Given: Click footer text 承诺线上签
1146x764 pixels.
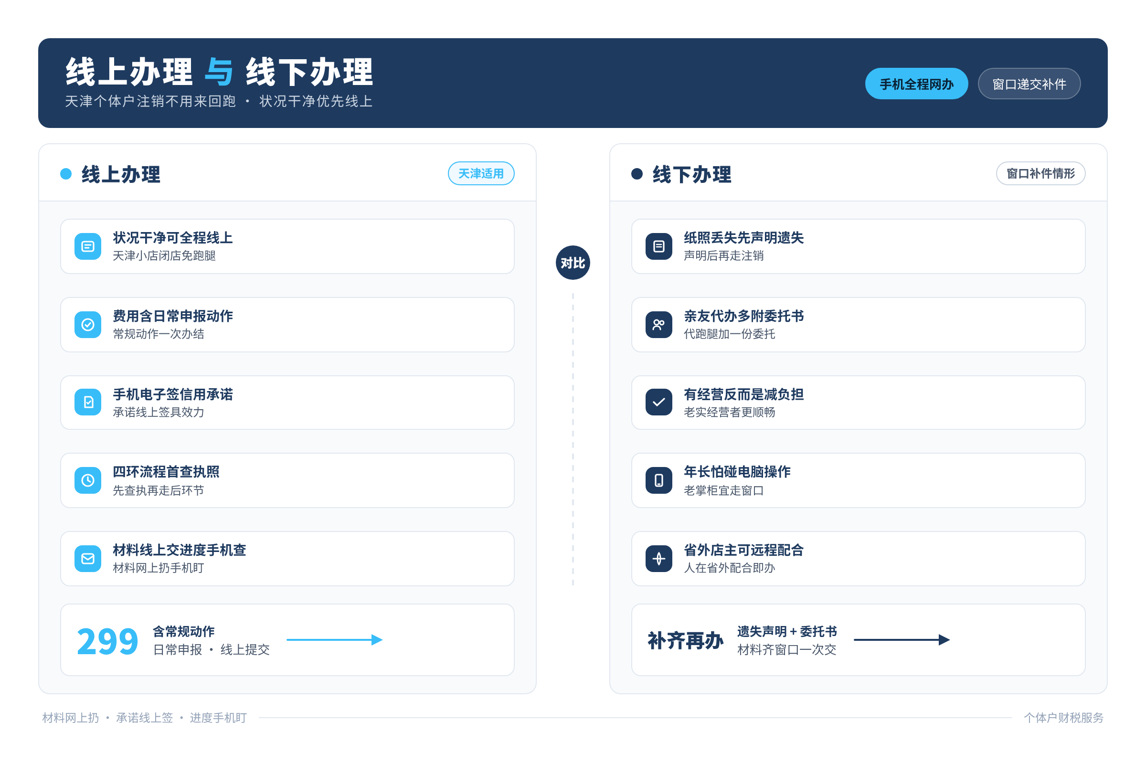Looking at the screenshot, I should coord(145,718).
